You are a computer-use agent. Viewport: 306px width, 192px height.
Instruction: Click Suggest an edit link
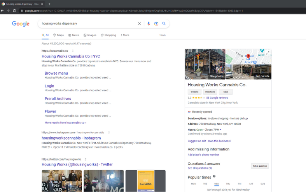(197, 141)
